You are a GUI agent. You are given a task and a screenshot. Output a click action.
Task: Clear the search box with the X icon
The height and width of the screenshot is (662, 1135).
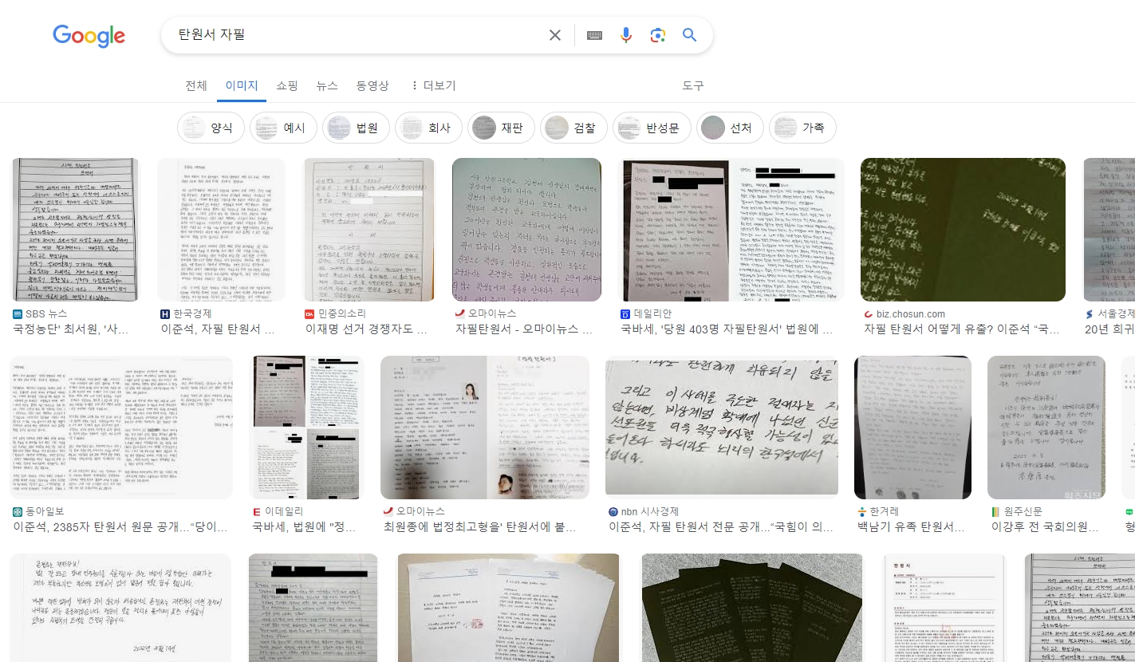tap(555, 35)
